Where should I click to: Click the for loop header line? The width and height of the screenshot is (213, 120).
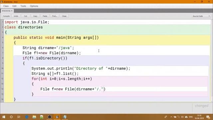click(x=62, y=79)
